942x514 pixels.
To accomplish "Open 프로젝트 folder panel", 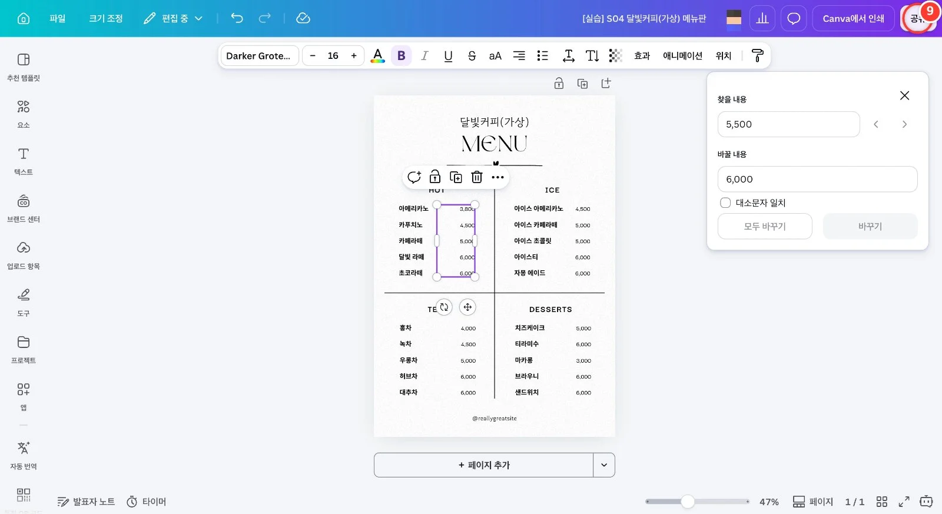I will [x=24, y=349].
